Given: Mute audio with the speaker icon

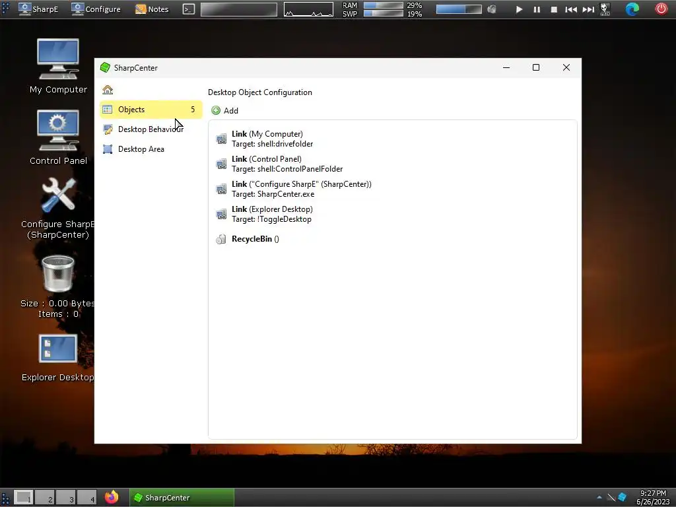Looking at the screenshot, I should (x=491, y=9).
